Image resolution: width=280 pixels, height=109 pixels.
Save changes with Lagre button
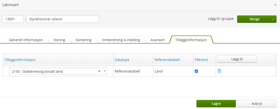pyautogui.click(x=216, y=104)
